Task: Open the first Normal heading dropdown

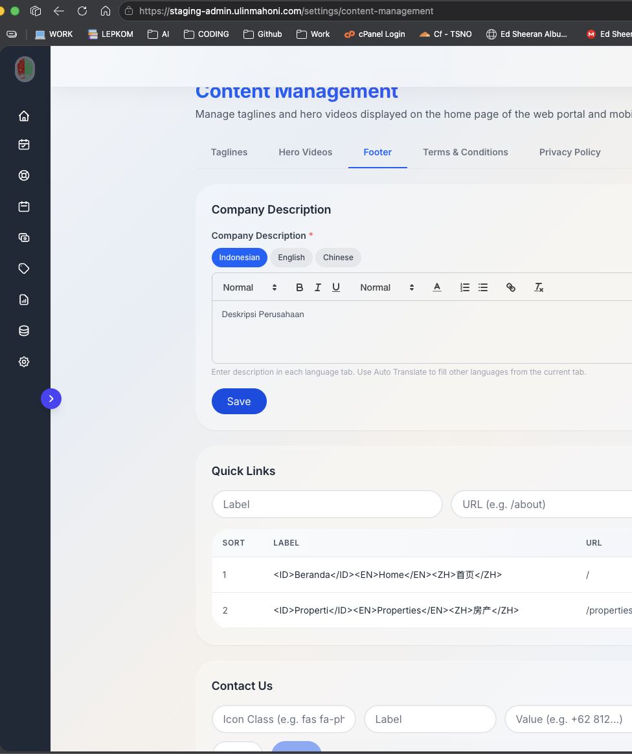Action: click(249, 287)
